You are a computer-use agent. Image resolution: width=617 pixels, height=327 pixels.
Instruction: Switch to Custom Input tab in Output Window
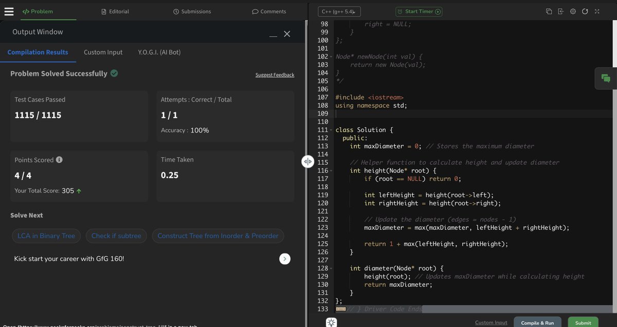point(103,52)
